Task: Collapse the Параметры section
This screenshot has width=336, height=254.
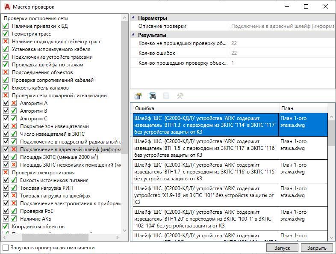Action: click(x=133, y=18)
